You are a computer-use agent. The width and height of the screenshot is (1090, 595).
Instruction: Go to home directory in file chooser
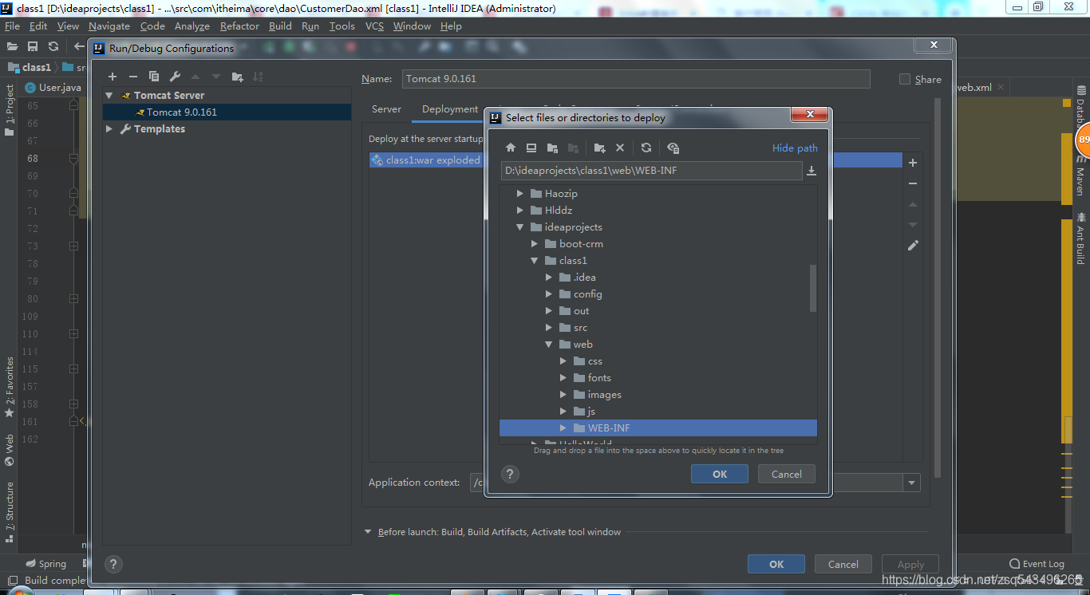pos(511,148)
